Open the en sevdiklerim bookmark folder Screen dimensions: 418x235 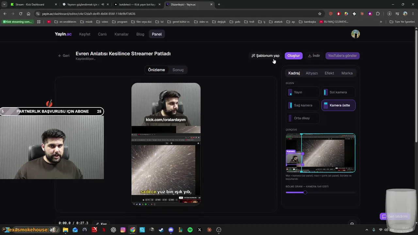(x=65, y=22)
